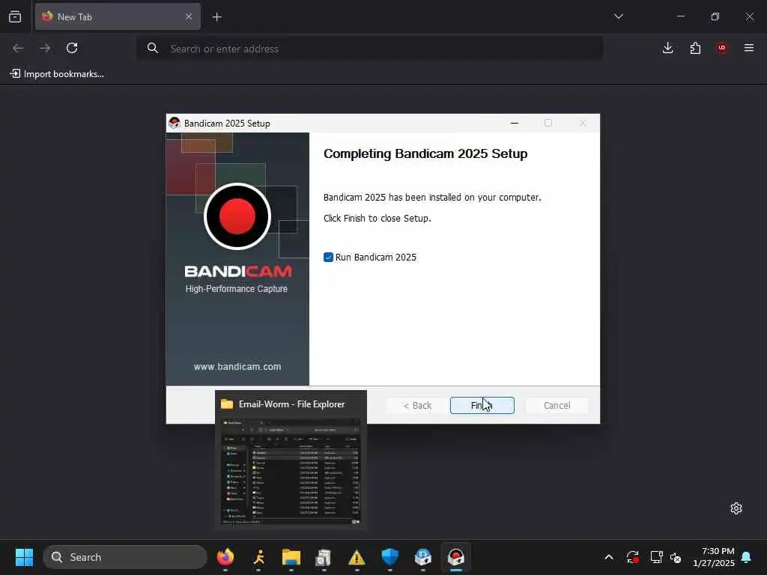The image size is (767, 575).
Task: Open the clock and date panel
Action: [x=714, y=557]
